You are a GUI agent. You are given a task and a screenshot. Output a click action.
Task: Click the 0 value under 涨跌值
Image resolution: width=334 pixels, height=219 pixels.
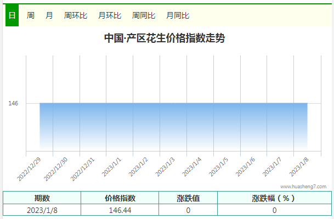click(188, 210)
